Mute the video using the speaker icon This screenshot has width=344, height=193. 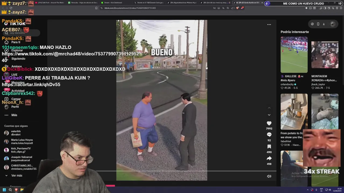click(269, 176)
